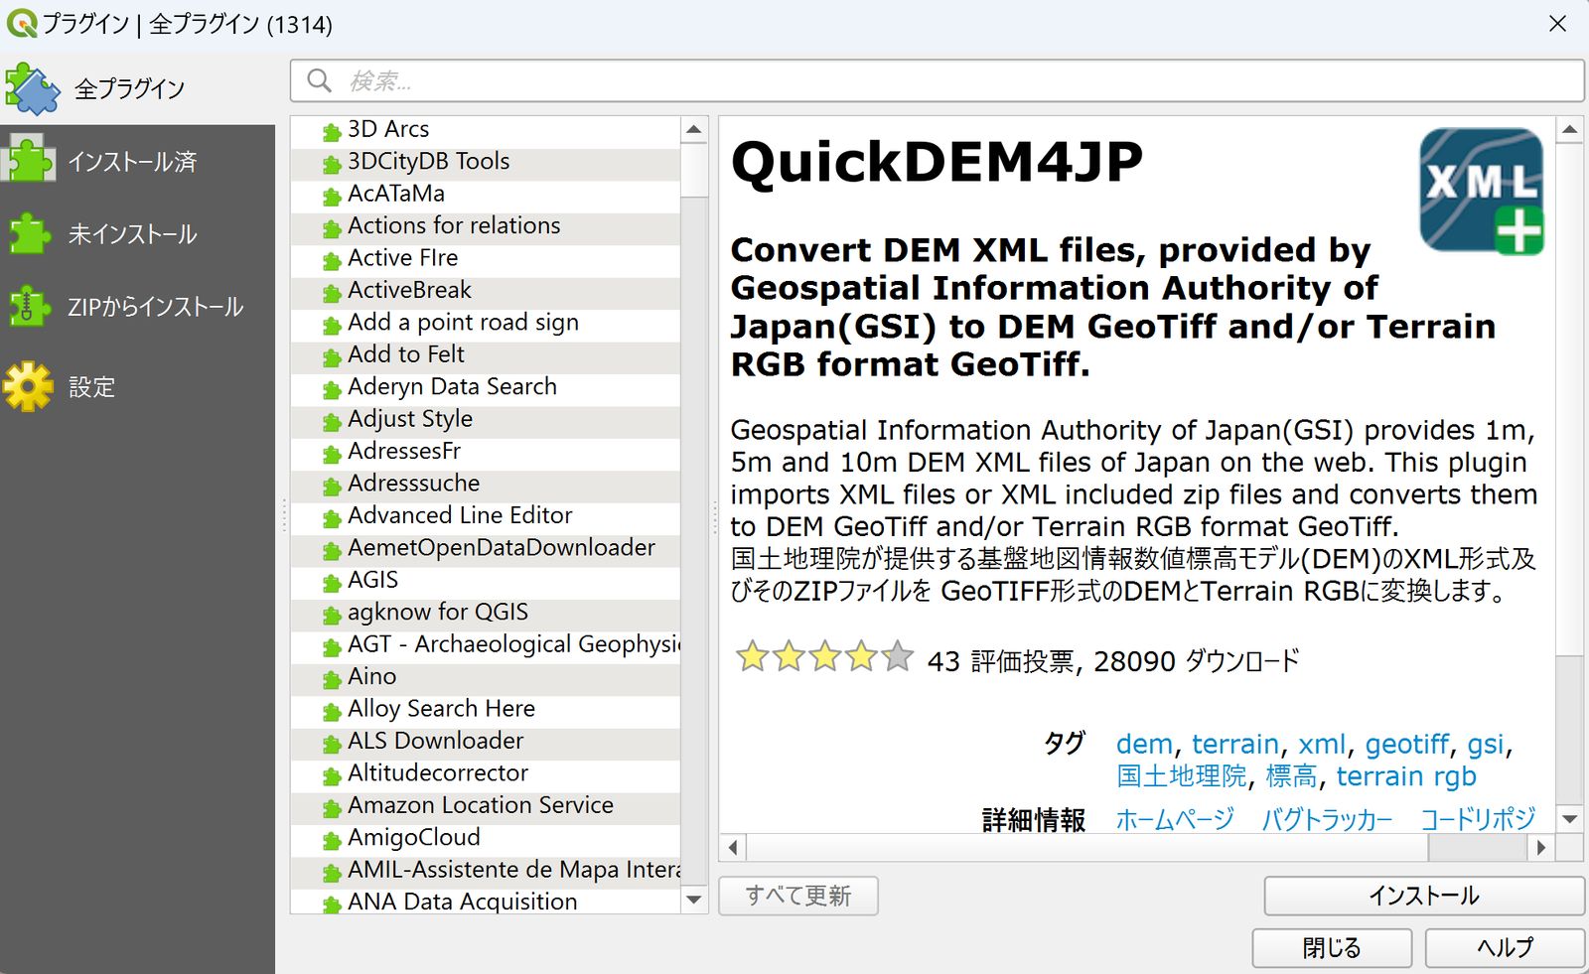Click the plugin icon beside Aino

(x=332, y=678)
